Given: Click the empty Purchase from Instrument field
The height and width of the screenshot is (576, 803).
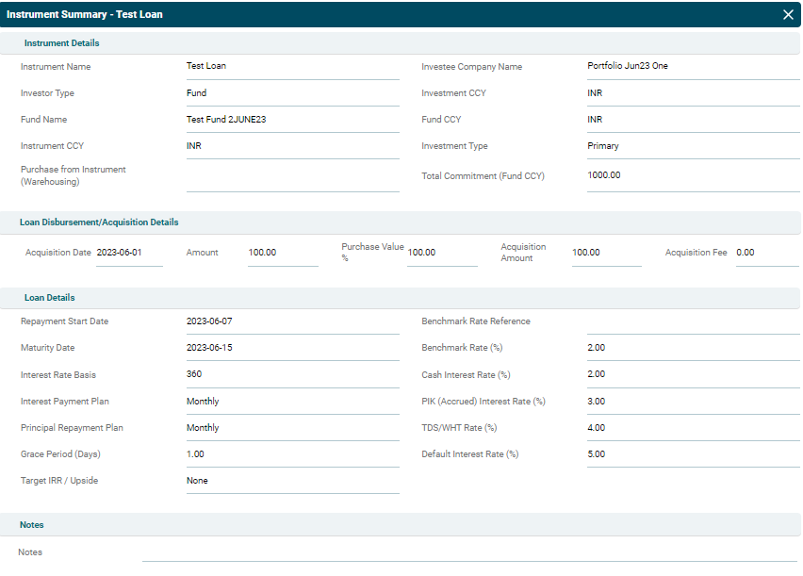Looking at the screenshot, I should point(292,179).
